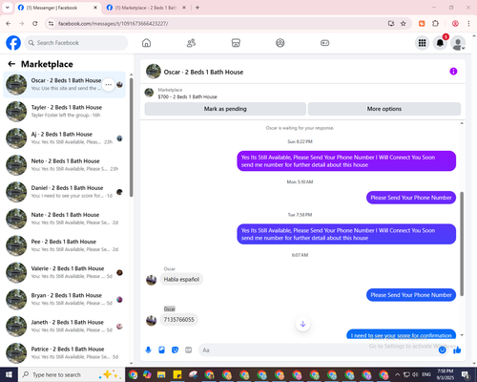Open the Patrice conversation
The image size is (477, 382).
[65, 353]
